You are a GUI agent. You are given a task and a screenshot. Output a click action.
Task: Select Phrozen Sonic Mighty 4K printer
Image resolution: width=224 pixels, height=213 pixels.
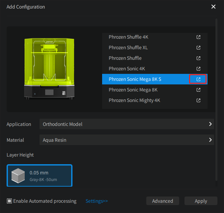[x=134, y=101]
